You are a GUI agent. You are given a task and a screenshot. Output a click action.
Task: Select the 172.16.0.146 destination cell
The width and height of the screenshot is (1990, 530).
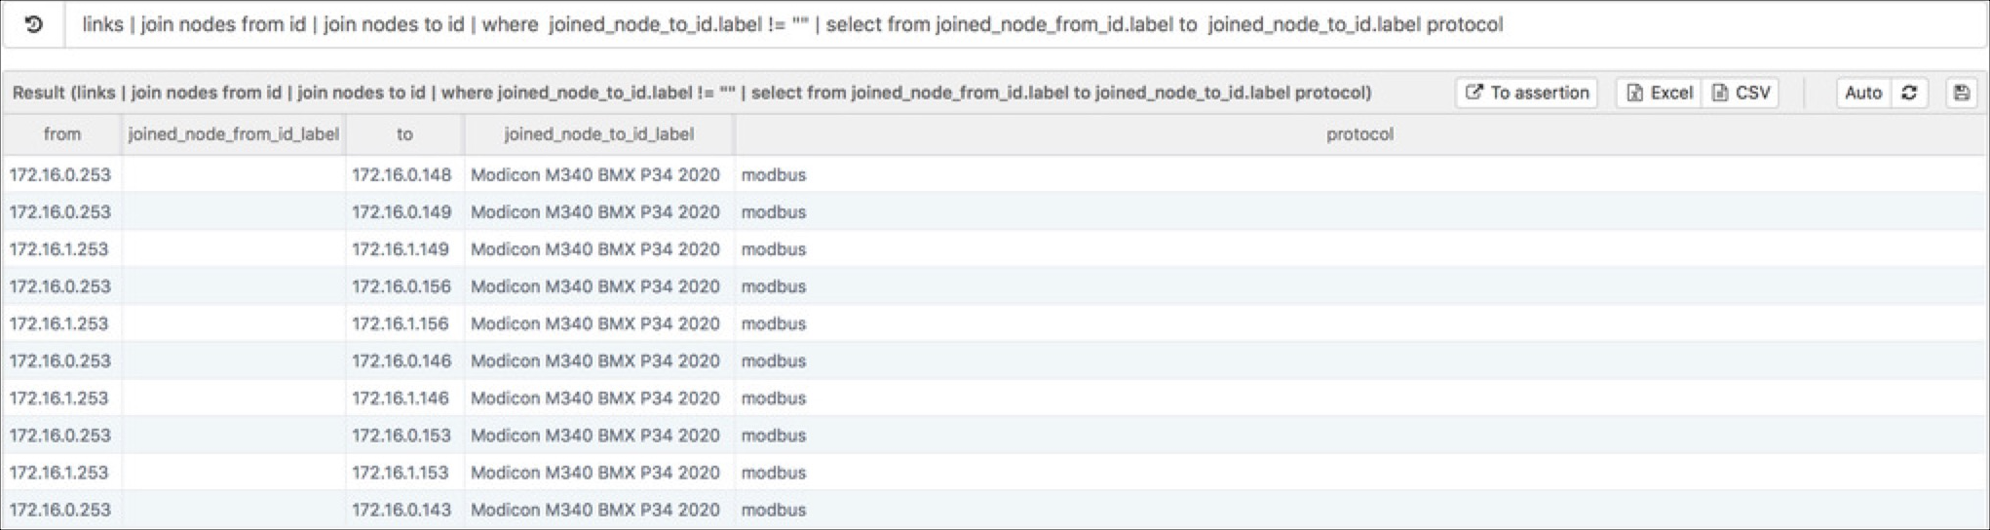point(402,360)
